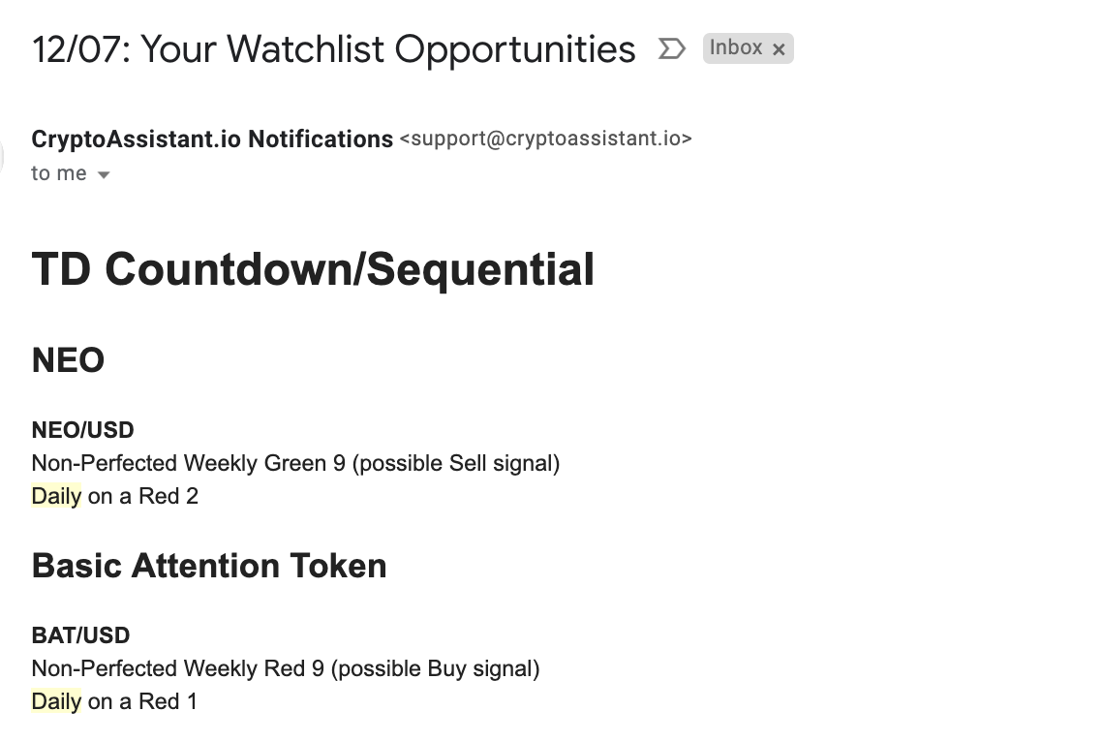The height and width of the screenshot is (742, 1102).
Task: Open the Inbox label chip
Action: [736, 47]
